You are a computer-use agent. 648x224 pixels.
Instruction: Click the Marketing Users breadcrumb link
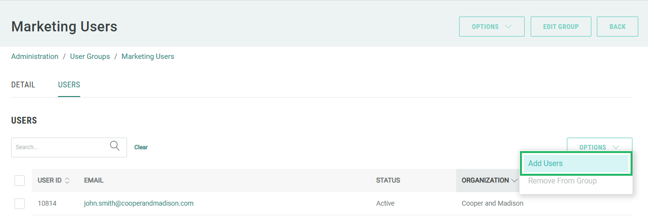tap(148, 56)
